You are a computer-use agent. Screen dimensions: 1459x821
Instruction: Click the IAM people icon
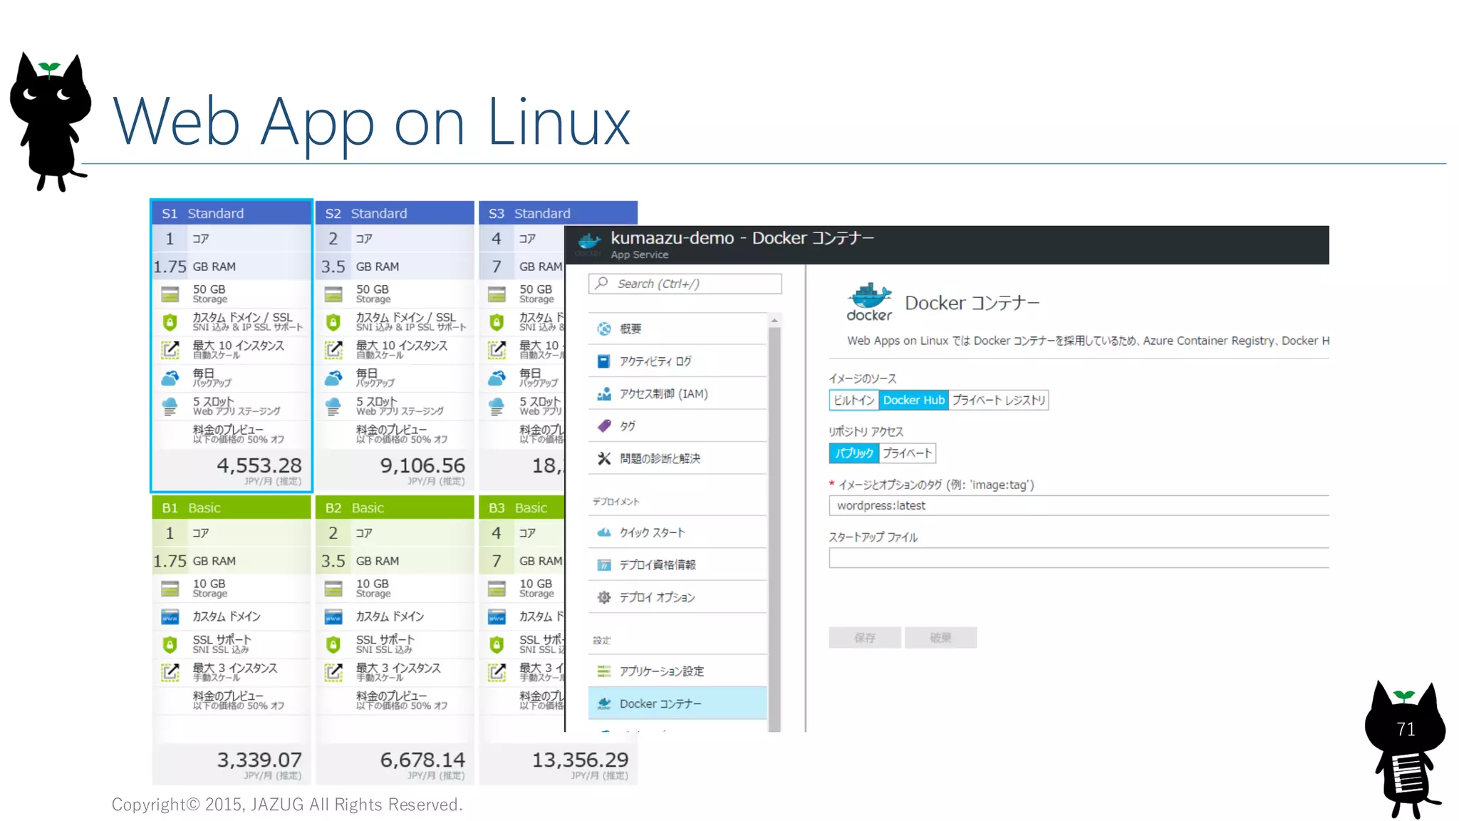pos(604,393)
